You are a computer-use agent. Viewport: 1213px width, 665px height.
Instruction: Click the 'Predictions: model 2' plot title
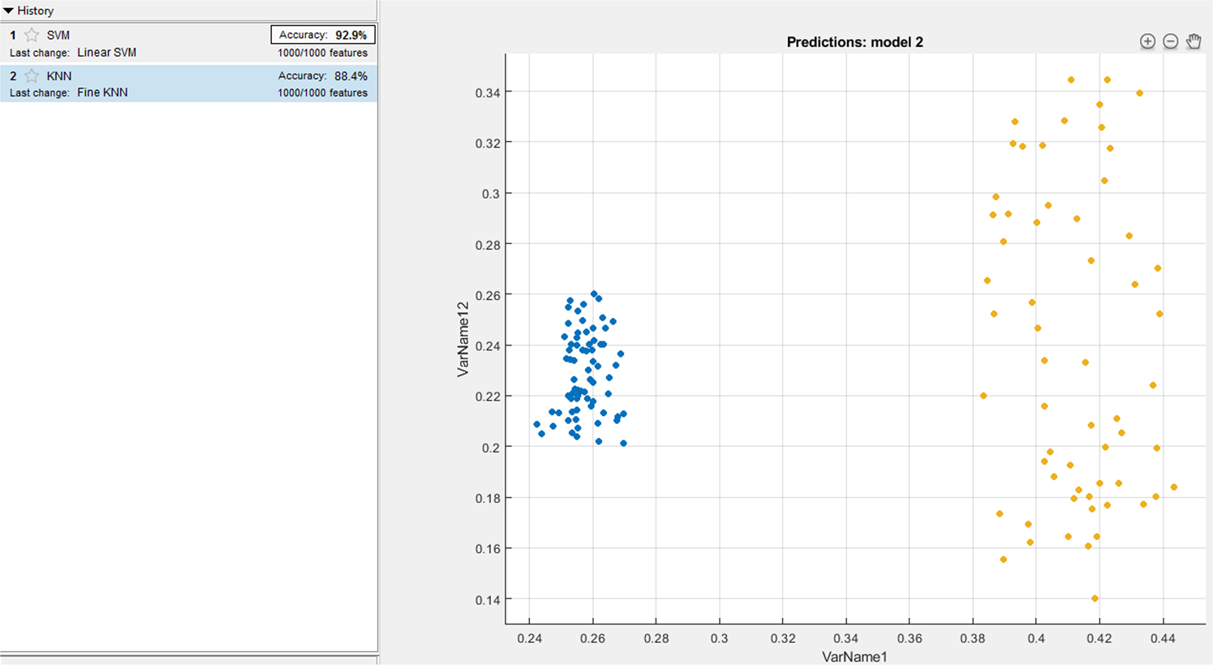(x=854, y=42)
